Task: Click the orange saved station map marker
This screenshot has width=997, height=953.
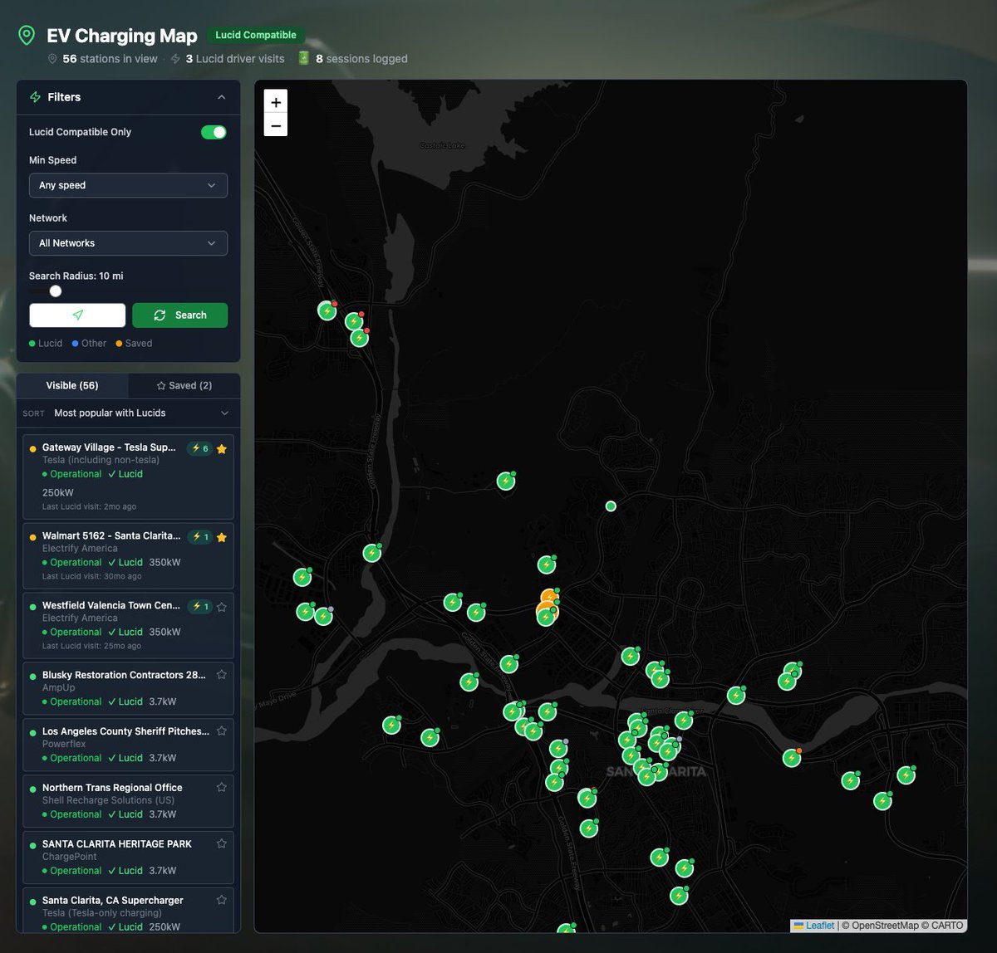Action: (x=548, y=598)
